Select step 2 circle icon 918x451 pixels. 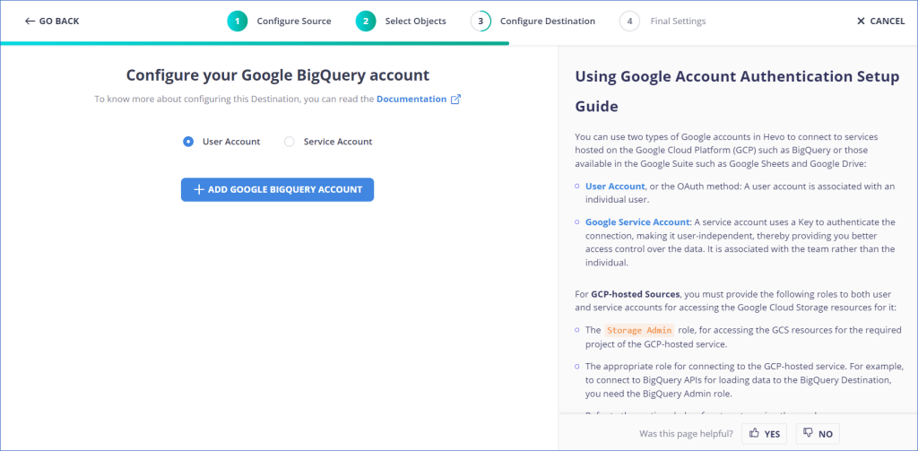(x=366, y=22)
